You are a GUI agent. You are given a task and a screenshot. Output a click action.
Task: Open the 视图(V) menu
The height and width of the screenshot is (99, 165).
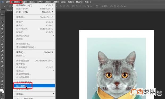pyautogui.click(x=71, y=2)
